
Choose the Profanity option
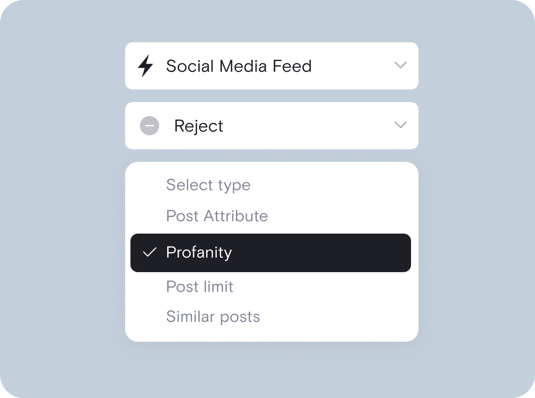point(199,252)
